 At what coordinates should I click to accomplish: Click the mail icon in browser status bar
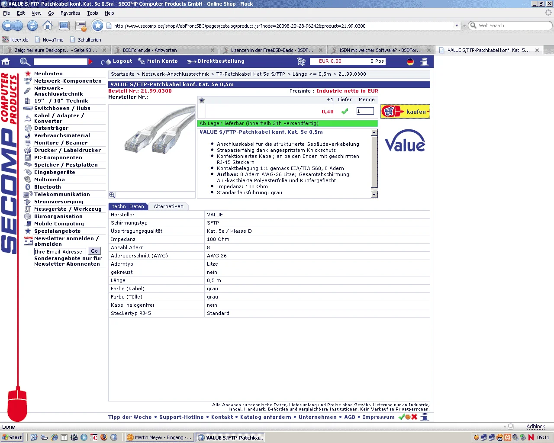point(510,427)
